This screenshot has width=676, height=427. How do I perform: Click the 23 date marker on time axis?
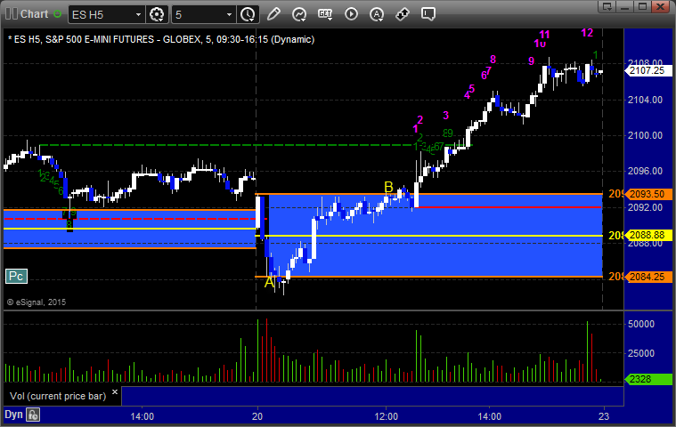604,416
